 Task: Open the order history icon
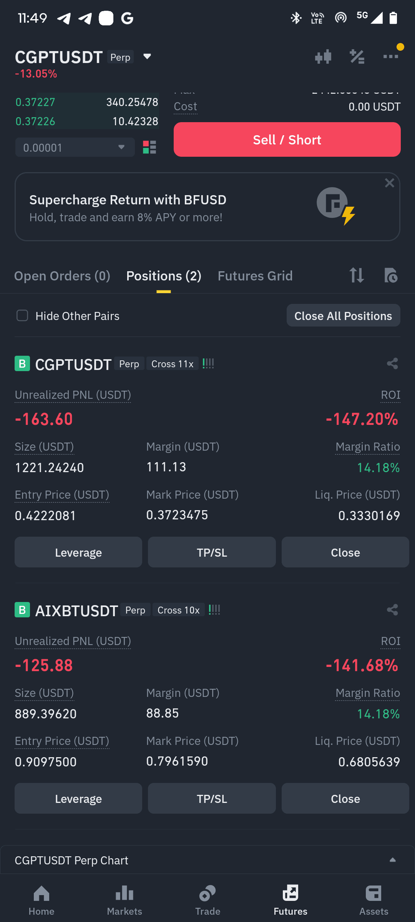(x=391, y=275)
